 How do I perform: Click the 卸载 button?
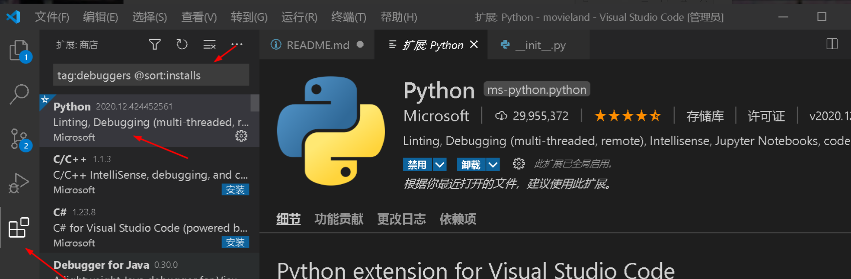coord(471,164)
